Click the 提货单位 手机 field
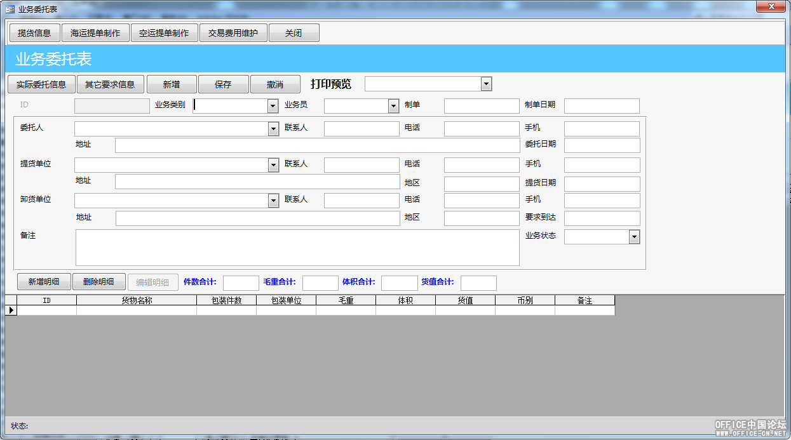 602,165
